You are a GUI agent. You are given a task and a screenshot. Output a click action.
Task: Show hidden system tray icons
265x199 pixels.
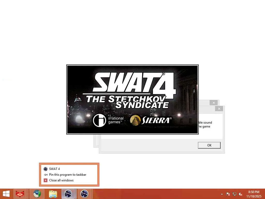click(222, 194)
